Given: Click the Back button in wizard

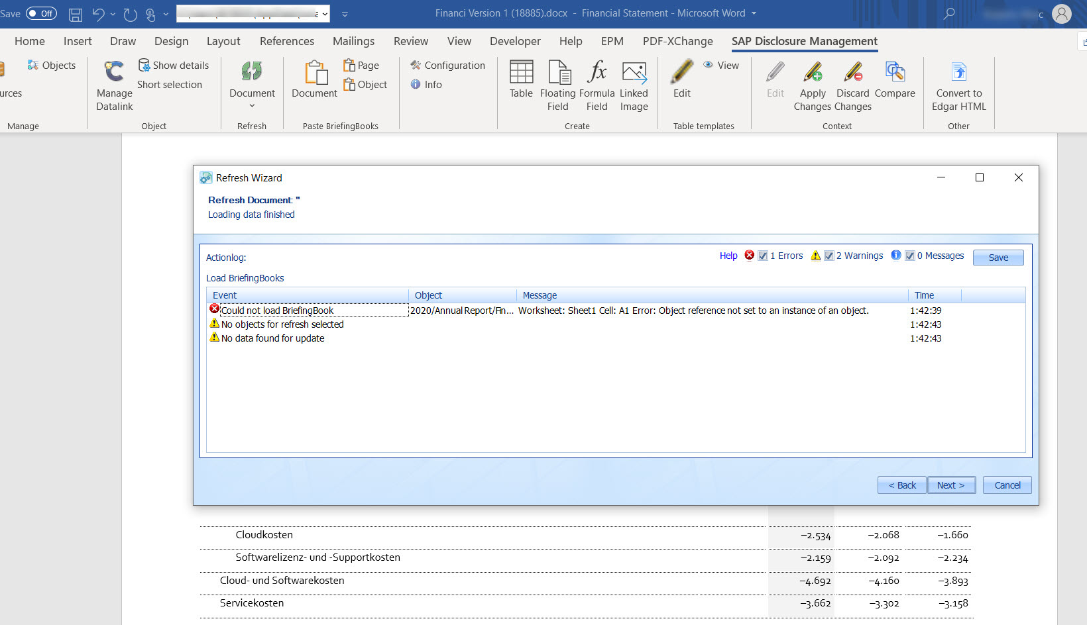Looking at the screenshot, I should (902, 485).
